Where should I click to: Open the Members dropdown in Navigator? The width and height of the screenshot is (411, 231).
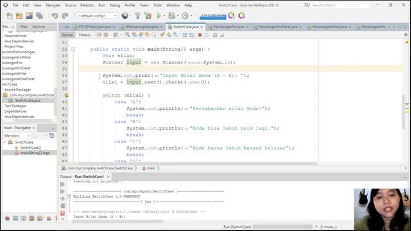(x=17, y=135)
